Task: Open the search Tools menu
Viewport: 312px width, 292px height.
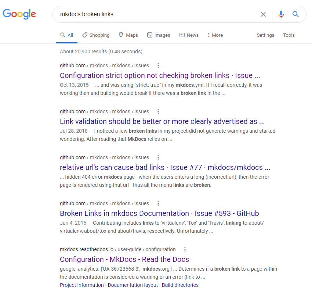Action: (289, 35)
